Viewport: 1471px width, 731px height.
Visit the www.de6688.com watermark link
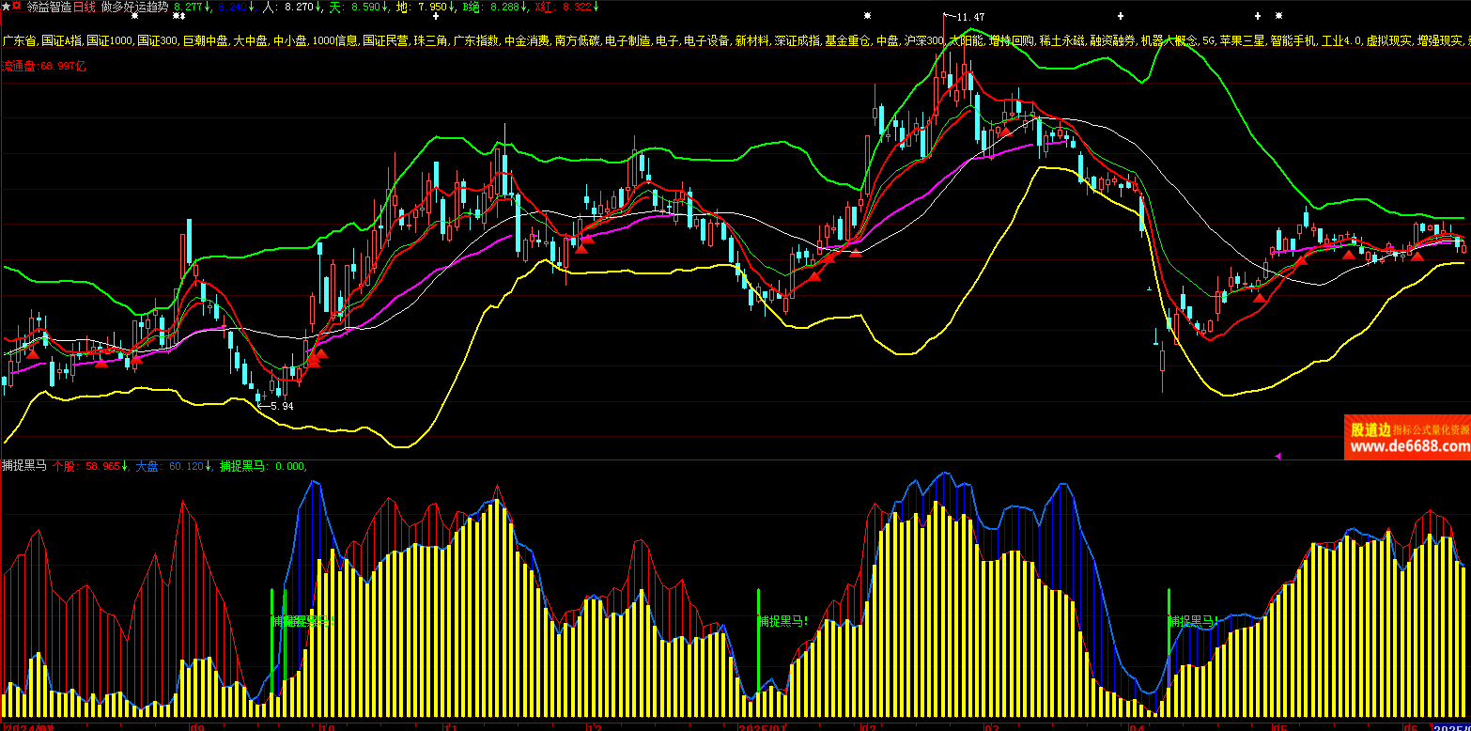1409,446
